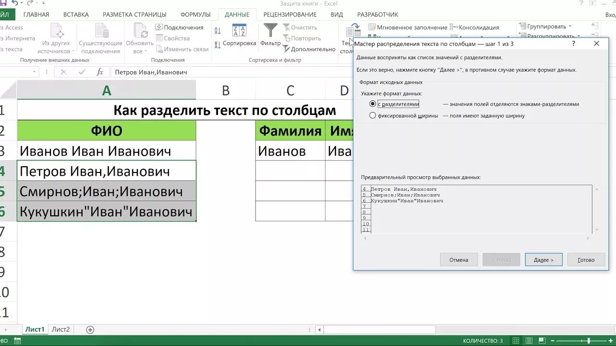The image size is (616, 346).
Task: Open the ФОРМУЛЫ ribbon tab
Action: point(195,14)
